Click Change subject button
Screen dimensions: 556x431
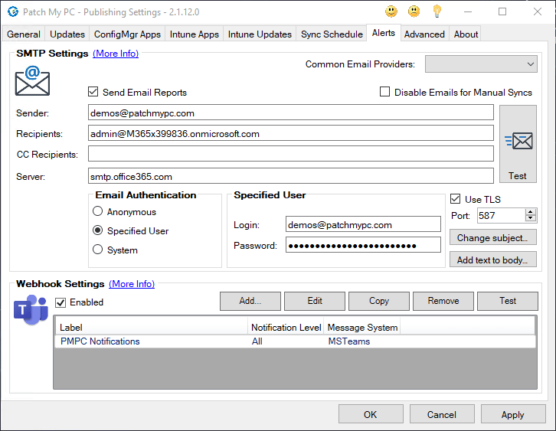click(x=493, y=237)
